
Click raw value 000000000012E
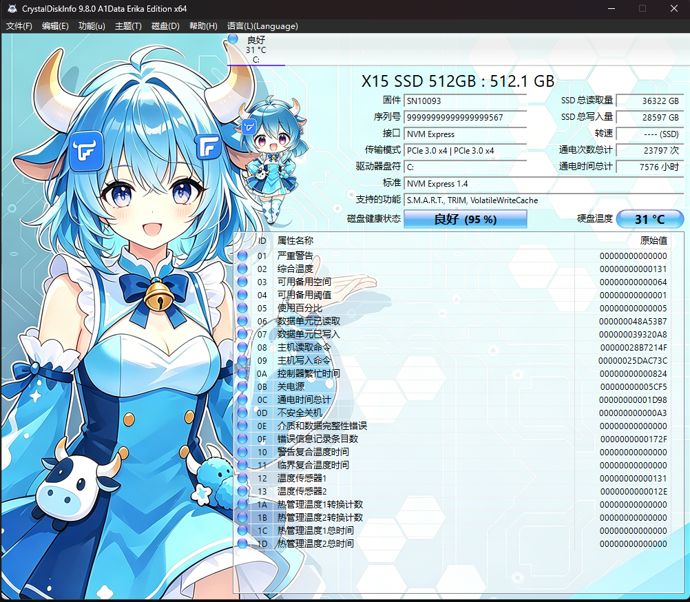[x=634, y=492]
